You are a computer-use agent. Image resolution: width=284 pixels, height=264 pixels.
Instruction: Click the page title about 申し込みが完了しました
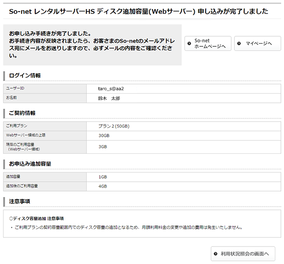pos(138,11)
